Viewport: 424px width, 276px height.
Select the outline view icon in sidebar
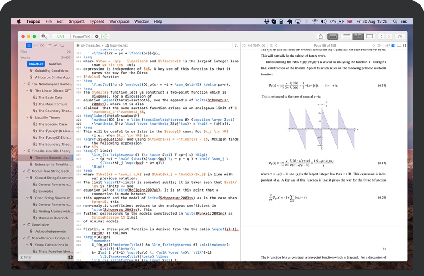coord(29,45)
